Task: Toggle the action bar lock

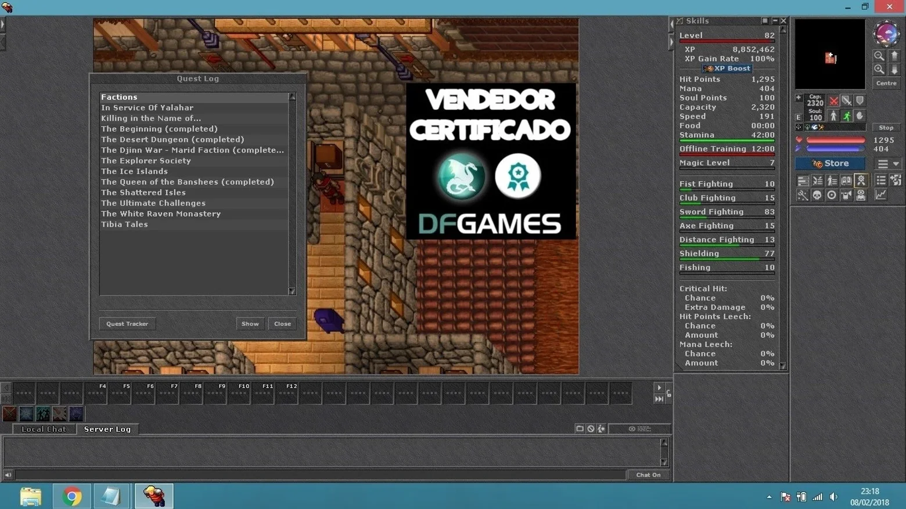Action: pyautogui.click(x=669, y=394)
